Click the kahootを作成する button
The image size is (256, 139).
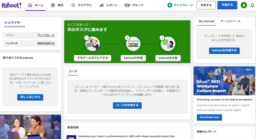pos(224,51)
